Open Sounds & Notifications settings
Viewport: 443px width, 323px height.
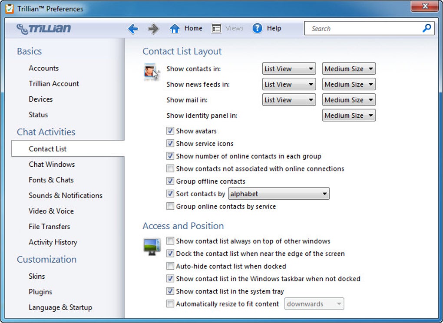pyautogui.click(x=66, y=195)
